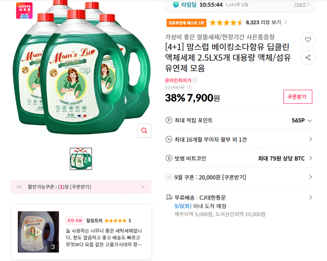
Task: Open 9월 쿠폰 20,000원 coupon row
Action: point(239,177)
